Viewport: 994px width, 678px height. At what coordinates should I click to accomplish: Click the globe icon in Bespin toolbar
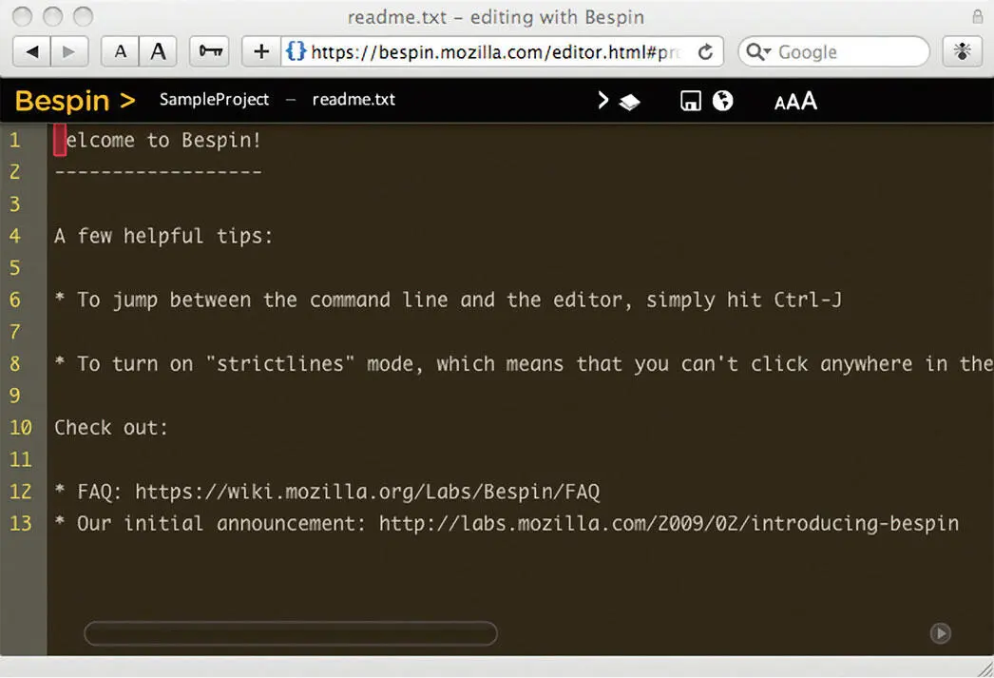[x=723, y=101]
